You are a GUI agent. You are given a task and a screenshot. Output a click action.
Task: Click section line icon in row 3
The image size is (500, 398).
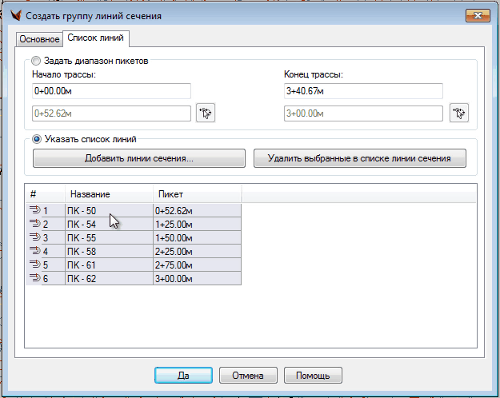[x=35, y=237]
